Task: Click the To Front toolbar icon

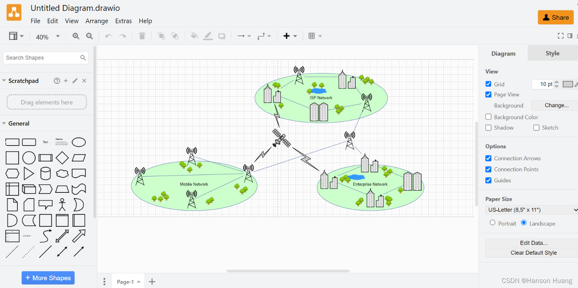Action: (161, 36)
